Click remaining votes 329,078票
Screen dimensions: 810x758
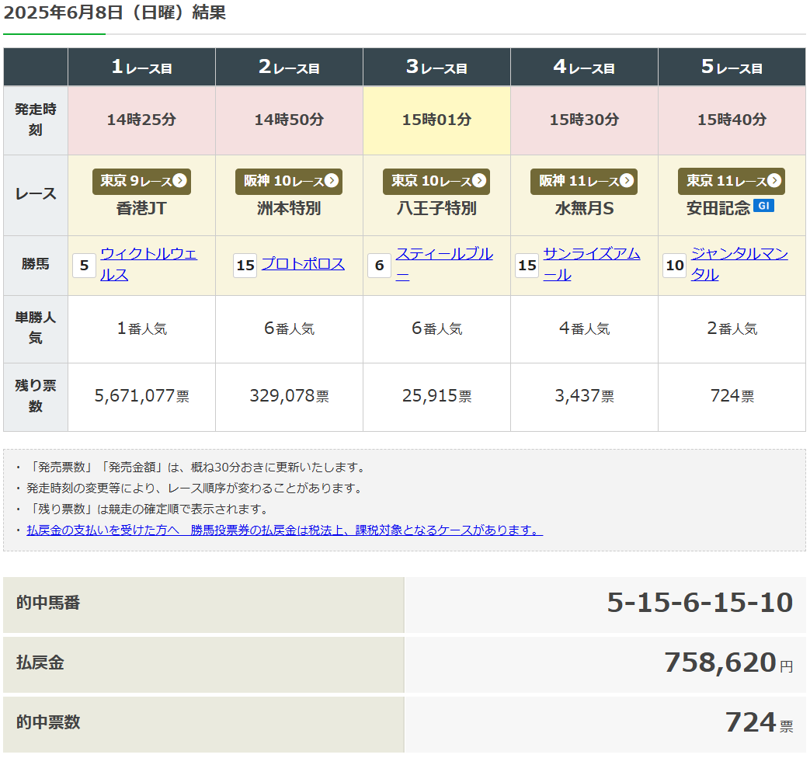pyautogui.click(x=289, y=396)
